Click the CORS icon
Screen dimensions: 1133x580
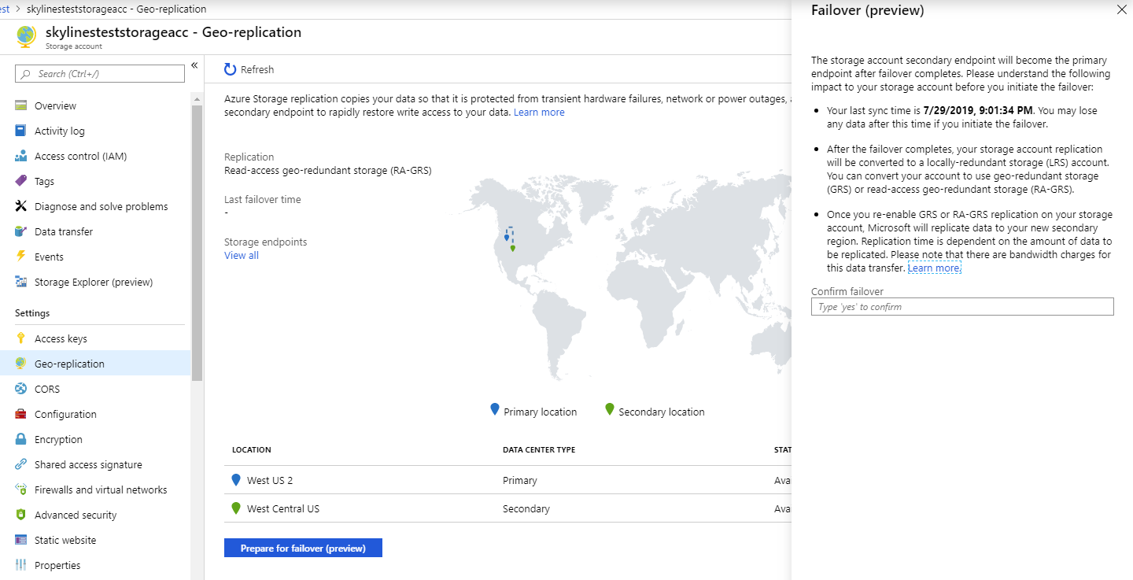pyautogui.click(x=21, y=389)
